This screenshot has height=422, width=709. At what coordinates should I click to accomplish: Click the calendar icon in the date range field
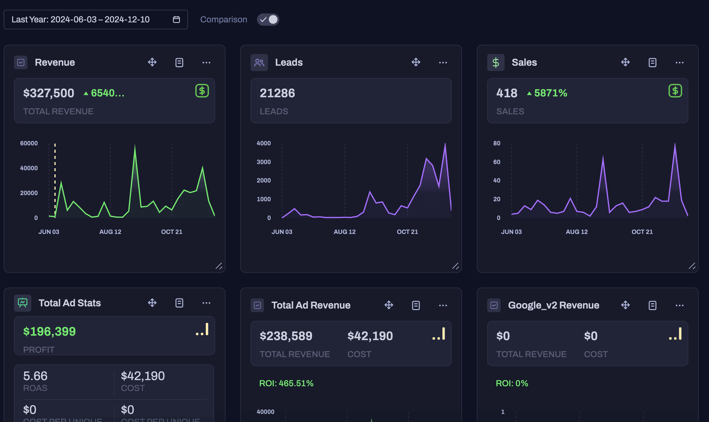[x=177, y=20]
